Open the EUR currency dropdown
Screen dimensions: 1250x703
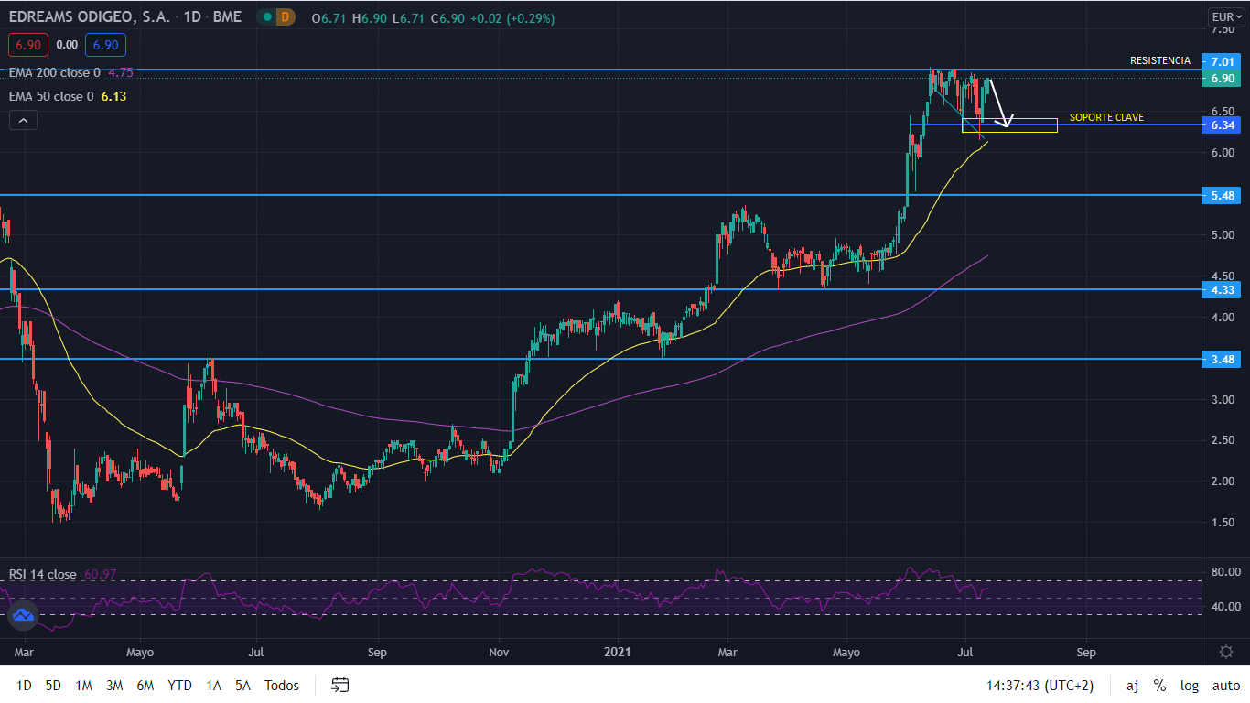coord(1225,16)
